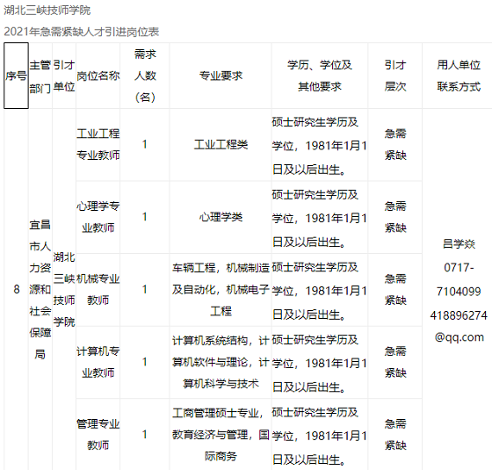This screenshot has width=492, height=470.
Task: Click the 湖北三峡技师学院 title text
Action: pyautogui.click(x=47, y=11)
